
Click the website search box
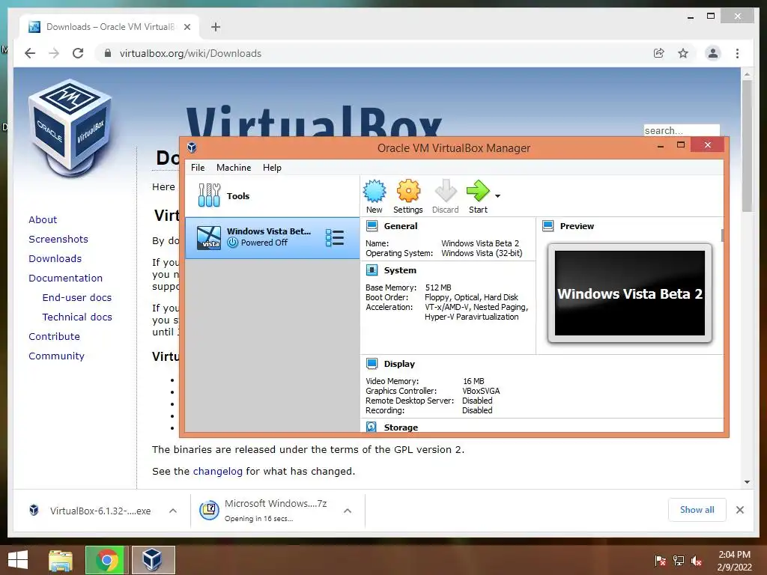[682, 130]
